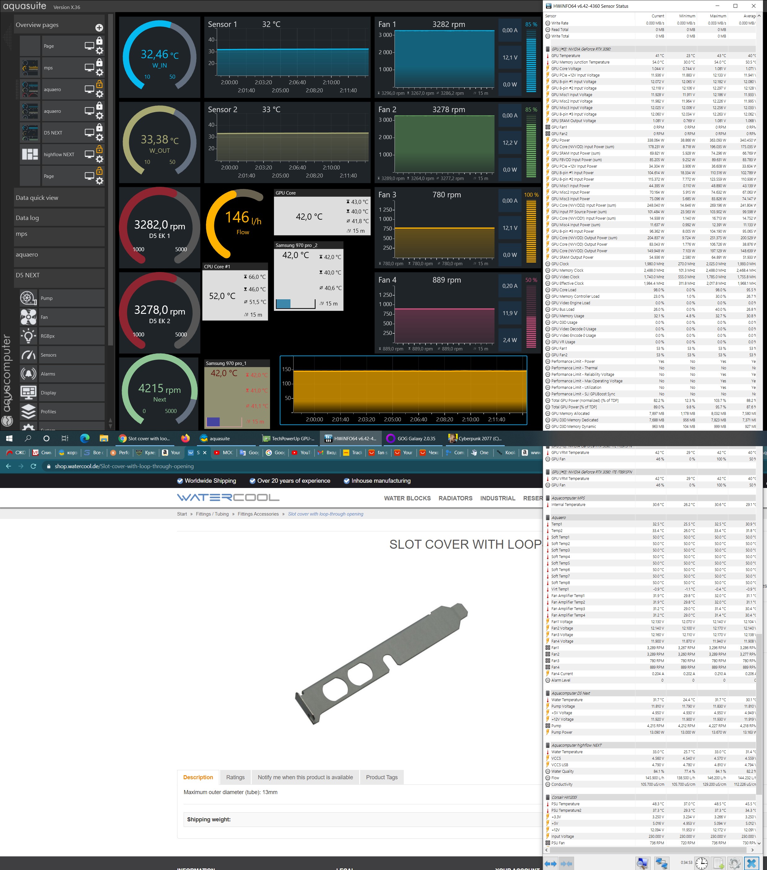Open the RGBpx lightbulb entry

coord(28,336)
